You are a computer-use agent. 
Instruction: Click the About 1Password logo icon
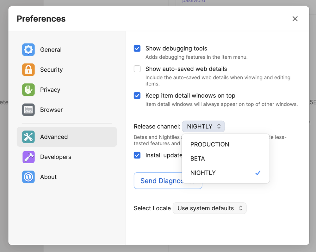(x=28, y=177)
